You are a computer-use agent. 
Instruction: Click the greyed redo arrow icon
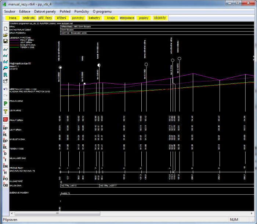point(6,95)
